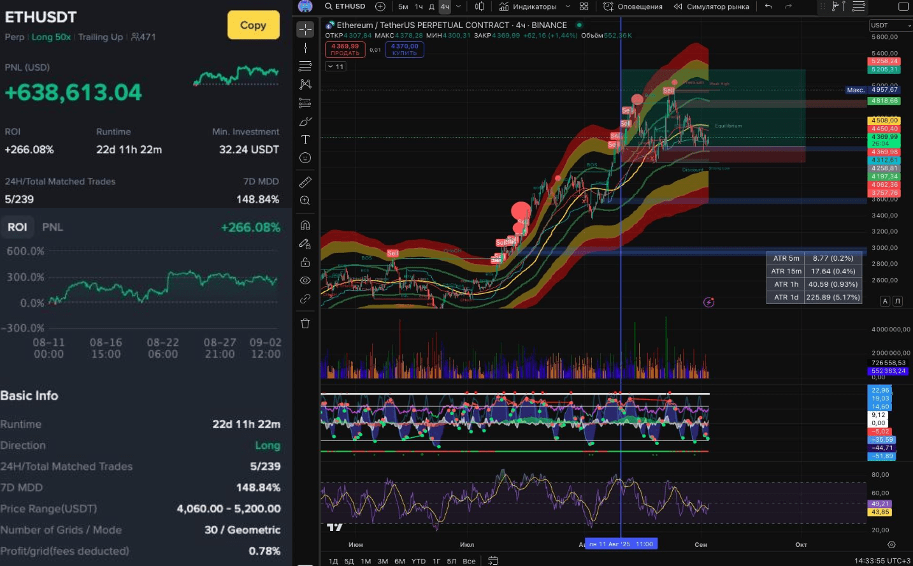
Task: Open the forecasting and measurement position tools
Action: pos(305,103)
